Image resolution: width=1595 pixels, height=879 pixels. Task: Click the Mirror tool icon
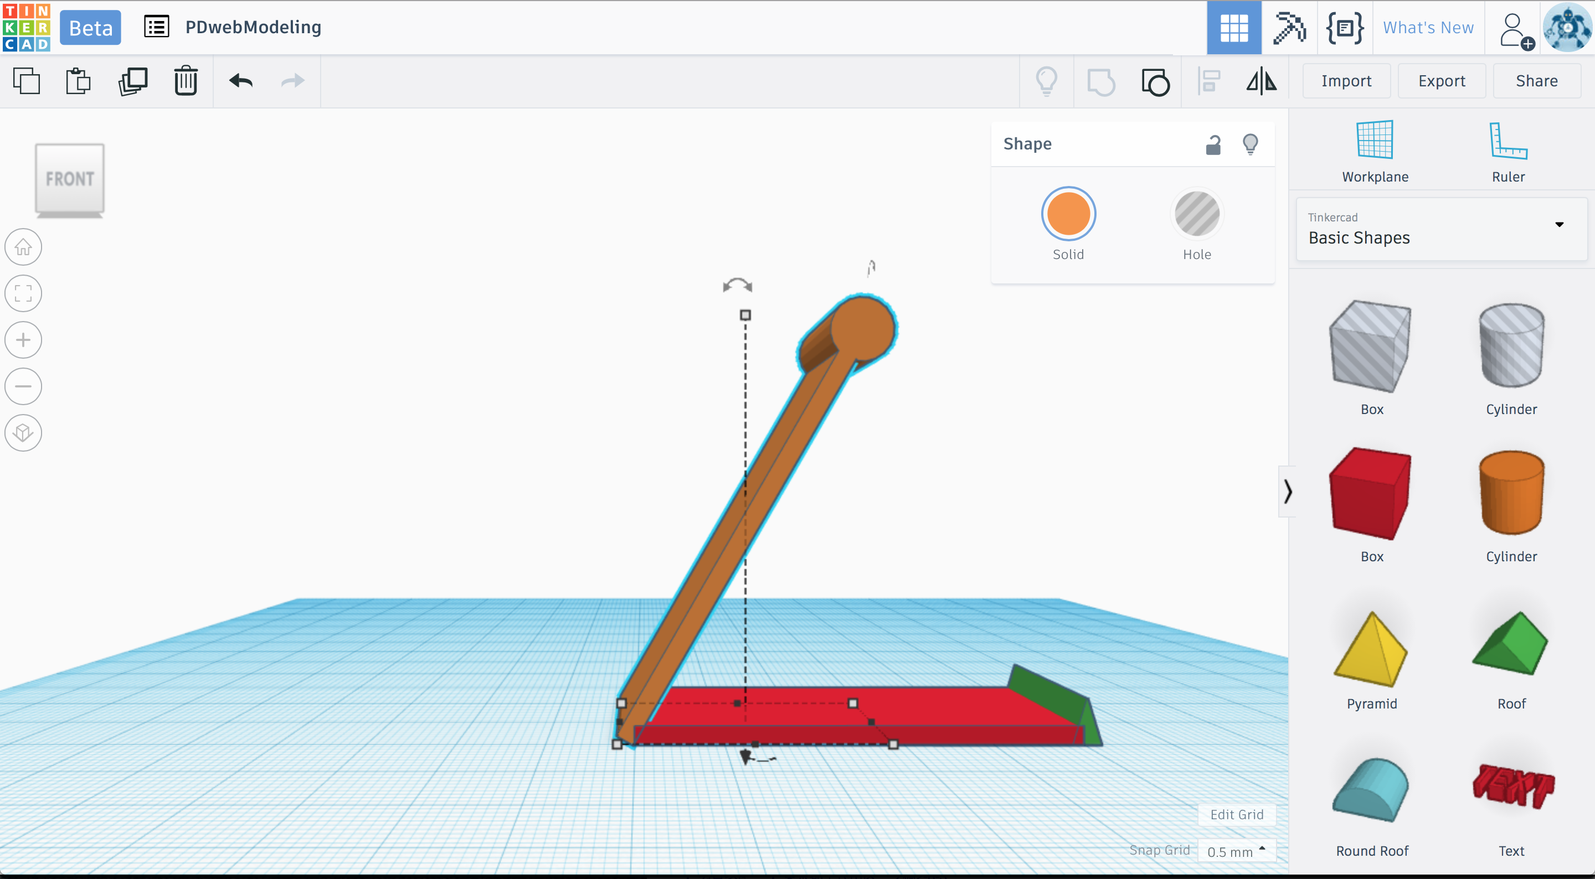coord(1261,81)
